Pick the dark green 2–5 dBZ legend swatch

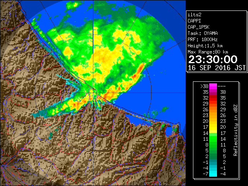point(213,156)
